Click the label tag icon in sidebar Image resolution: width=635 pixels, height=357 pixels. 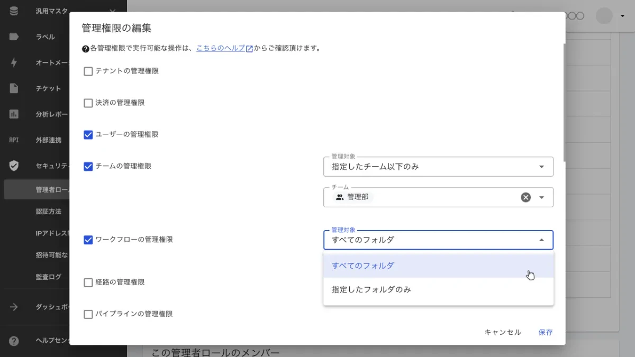pos(14,37)
